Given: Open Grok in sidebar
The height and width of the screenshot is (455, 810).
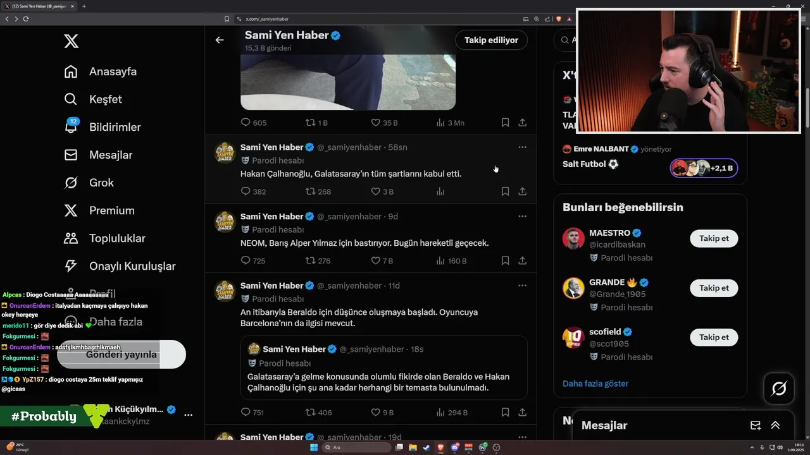Looking at the screenshot, I should (89, 183).
